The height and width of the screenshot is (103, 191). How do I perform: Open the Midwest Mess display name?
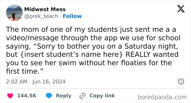click(x=45, y=9)
